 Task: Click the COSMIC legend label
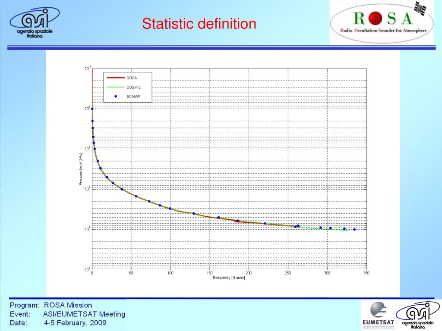(133, 87)
